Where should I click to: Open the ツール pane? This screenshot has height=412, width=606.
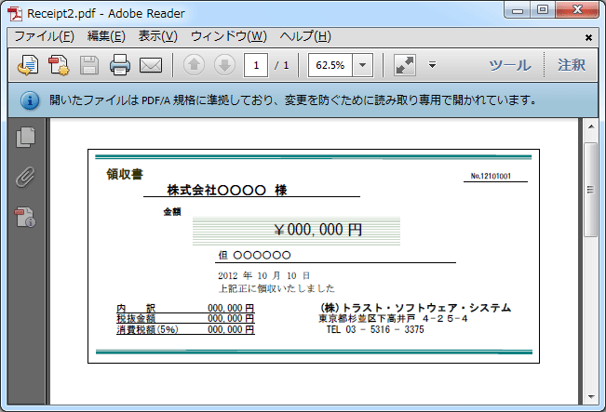pos(509,65)
